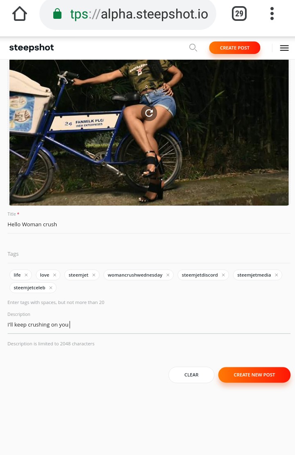Remove the 'steemjet' tag
The width and height of the screenshot is (295, 455).
(x=93, y=275)
